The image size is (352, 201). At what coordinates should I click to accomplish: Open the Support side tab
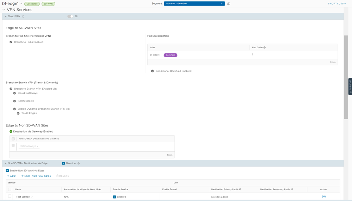coord(350,86)
